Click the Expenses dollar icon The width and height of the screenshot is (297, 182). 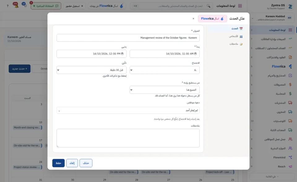(290, 84)
